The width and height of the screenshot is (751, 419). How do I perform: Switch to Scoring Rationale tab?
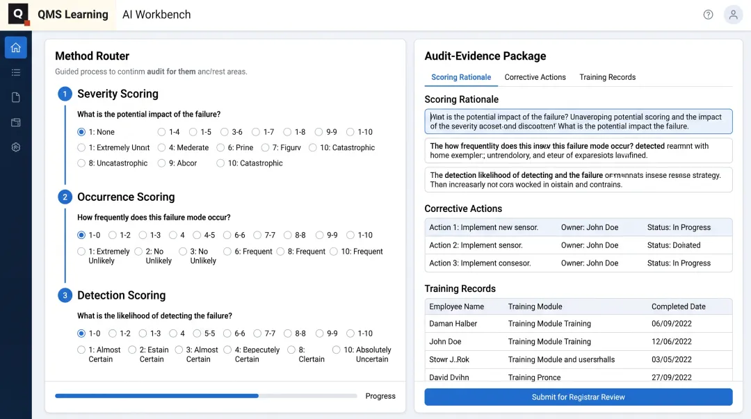(461, 77)
